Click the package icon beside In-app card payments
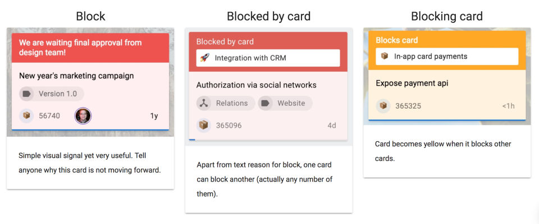539x224 pixels. [385, 56]
